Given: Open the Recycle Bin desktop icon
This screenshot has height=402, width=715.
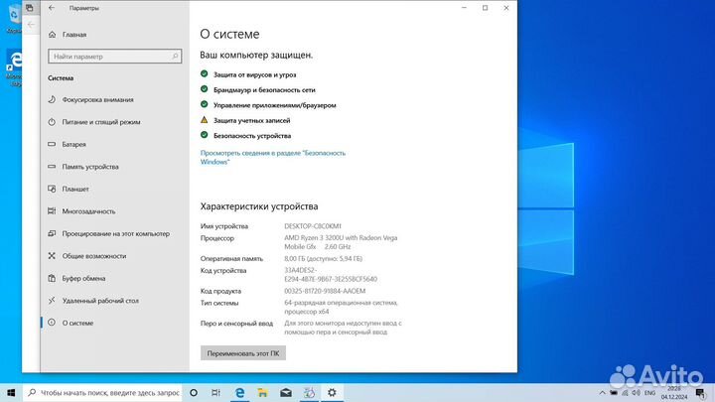Looking at the screenshot, I should point(14,18).
